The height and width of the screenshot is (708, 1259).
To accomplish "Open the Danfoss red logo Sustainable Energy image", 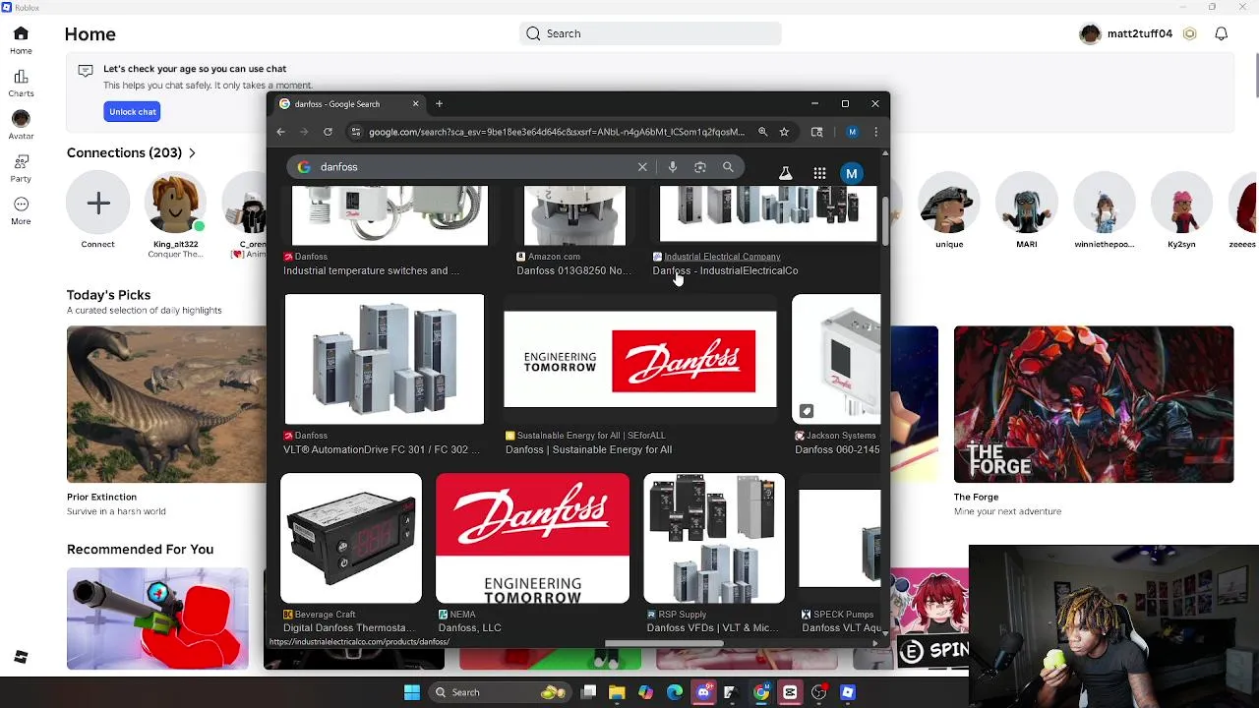I will coord(640,360).
